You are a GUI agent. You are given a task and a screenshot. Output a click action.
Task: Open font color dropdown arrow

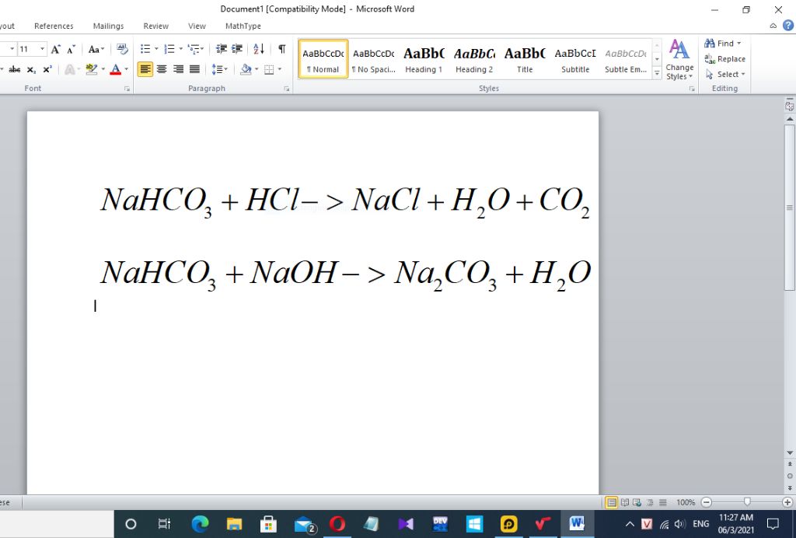point(127,69)
